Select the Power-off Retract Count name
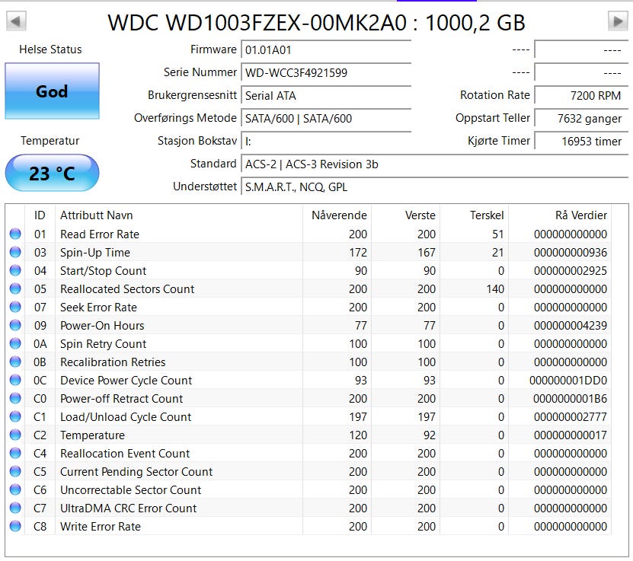 click(121, 398)
